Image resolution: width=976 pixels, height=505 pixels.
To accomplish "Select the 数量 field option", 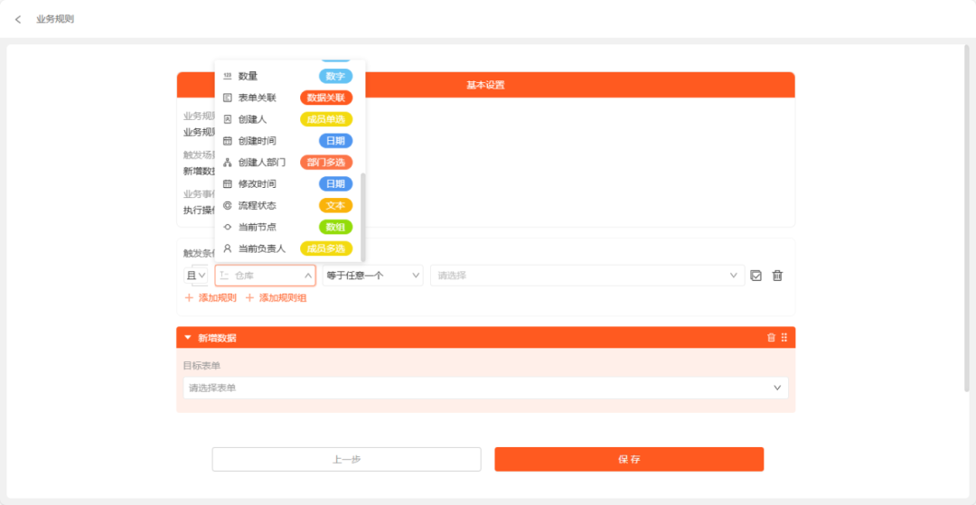I will [289, 76].
